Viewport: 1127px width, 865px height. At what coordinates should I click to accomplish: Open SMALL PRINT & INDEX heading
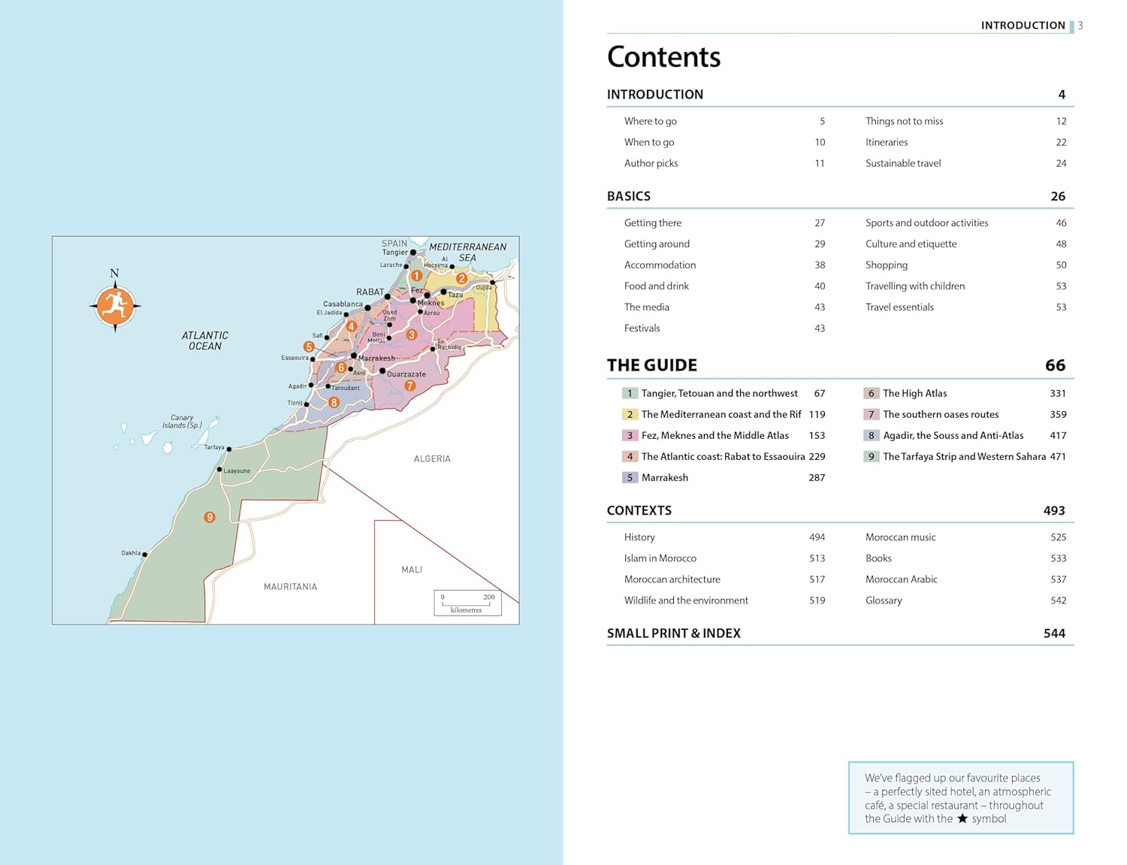[x=674, y=634]
